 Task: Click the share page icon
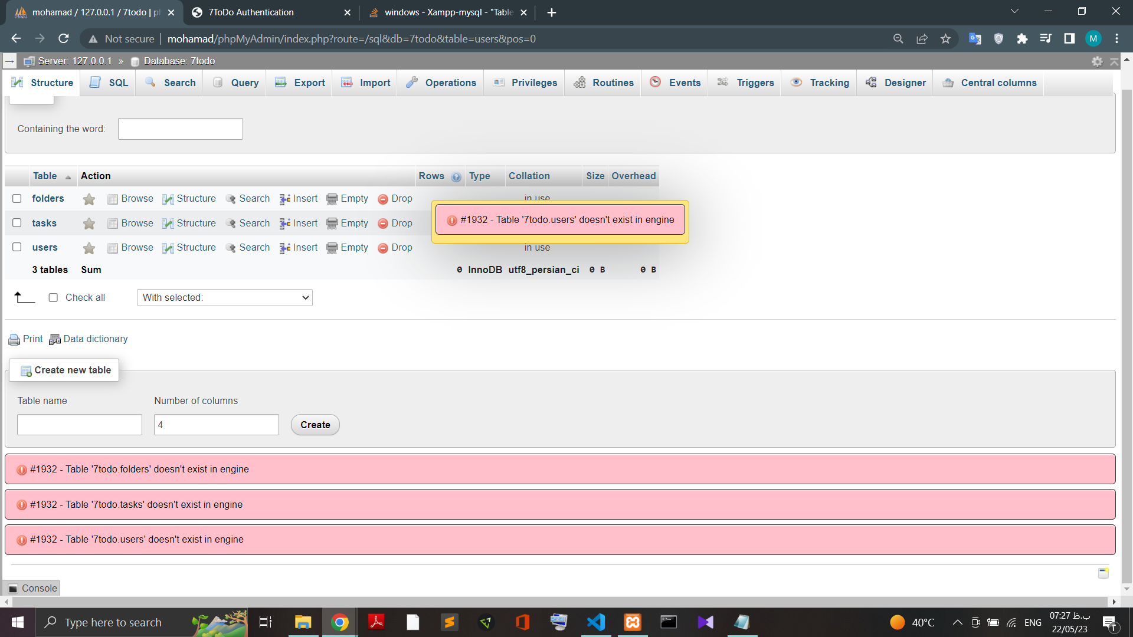pos(922,39)
